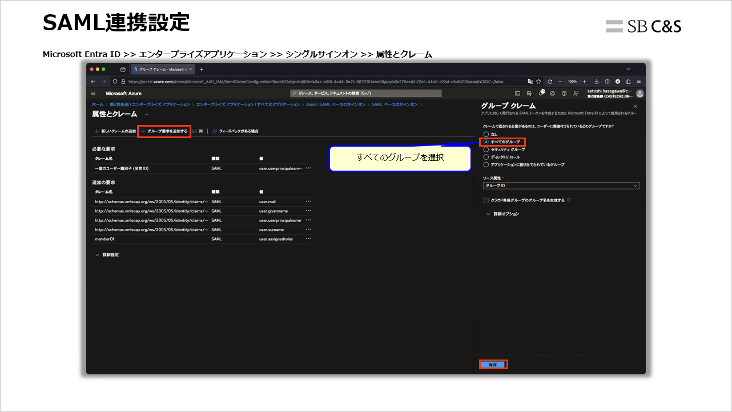The image size is (732, 412).
Task: Click the browser translate page icon
Action: point(529,81)
